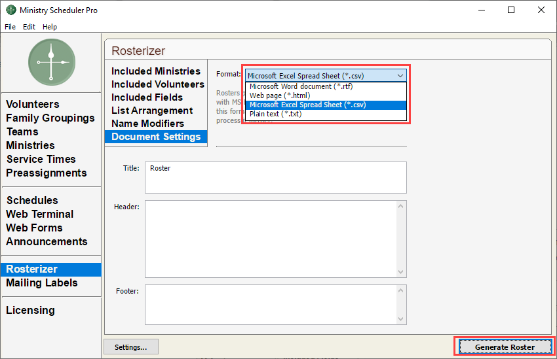Switch to Included Ministries page

(x=156, y=71)
